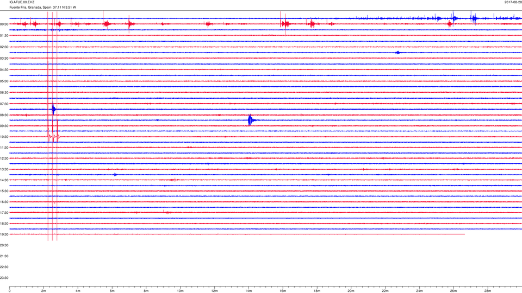Click the 01:30 time label

[4, 36]
